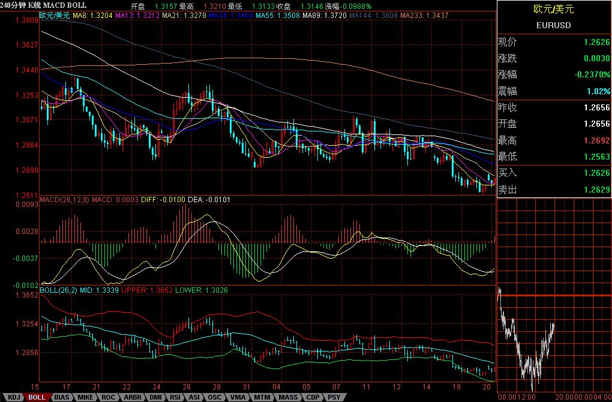
Task: Open the BIAS indicator tab
Action: point(61,397)
